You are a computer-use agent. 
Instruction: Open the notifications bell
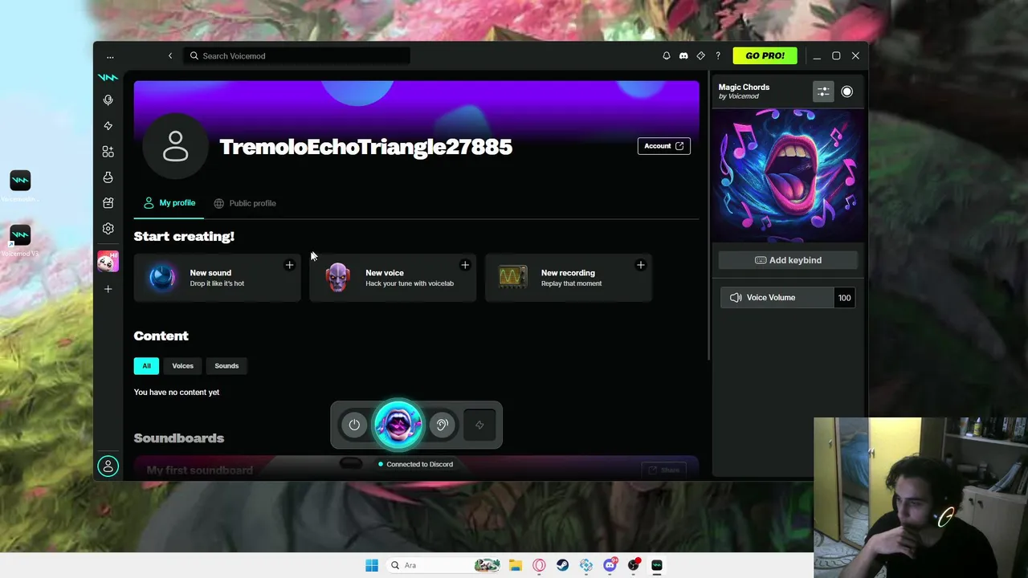666,56
